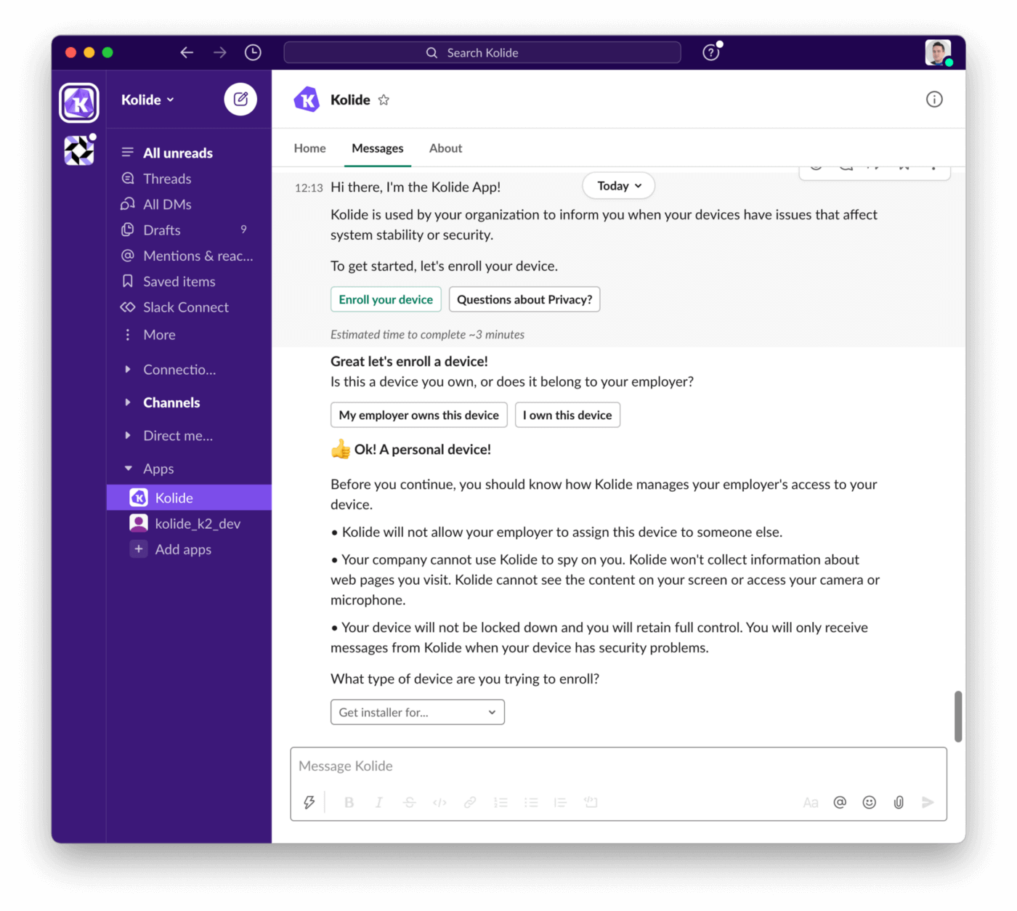
Task: View conversation details via the info icon
Action: coord(934,100)
